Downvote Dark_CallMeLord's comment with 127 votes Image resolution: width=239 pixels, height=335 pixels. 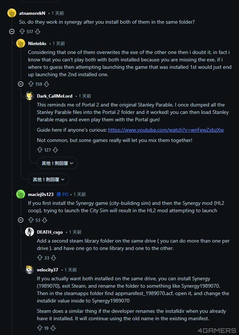coord(55,150)
